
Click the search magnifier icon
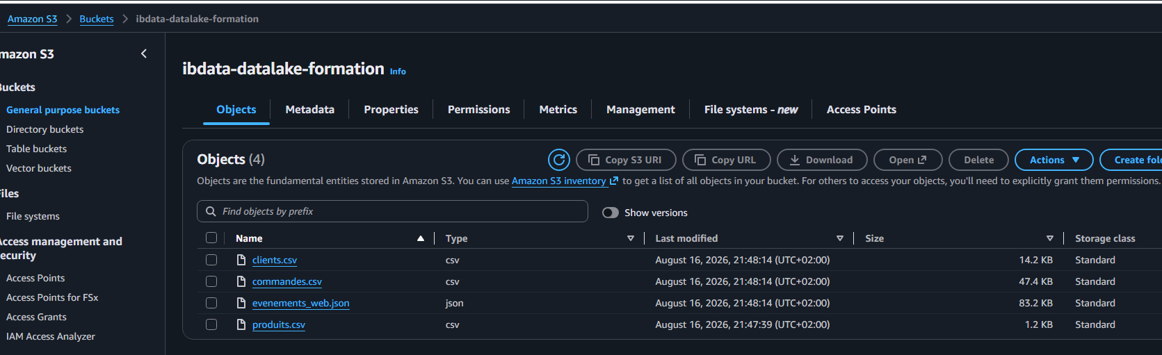[x=211, y=211]
